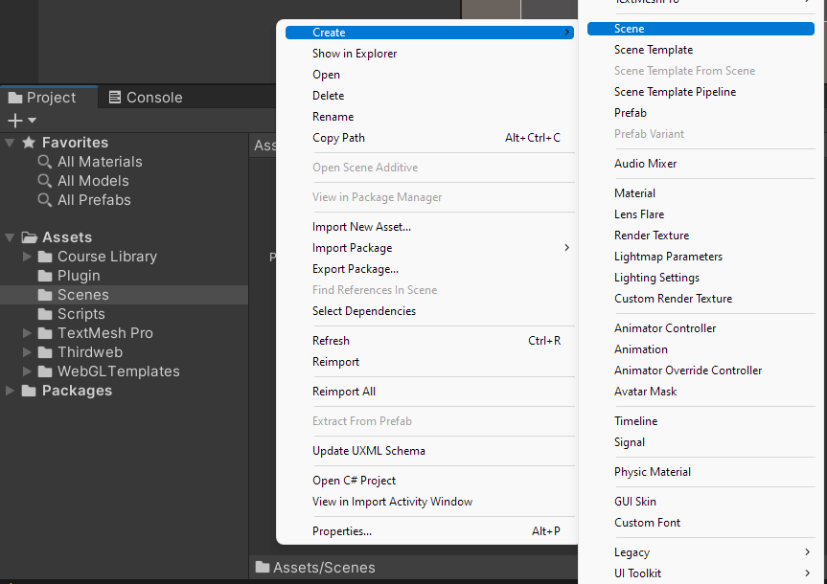Create a Scene Template

(x=701, y=50)
